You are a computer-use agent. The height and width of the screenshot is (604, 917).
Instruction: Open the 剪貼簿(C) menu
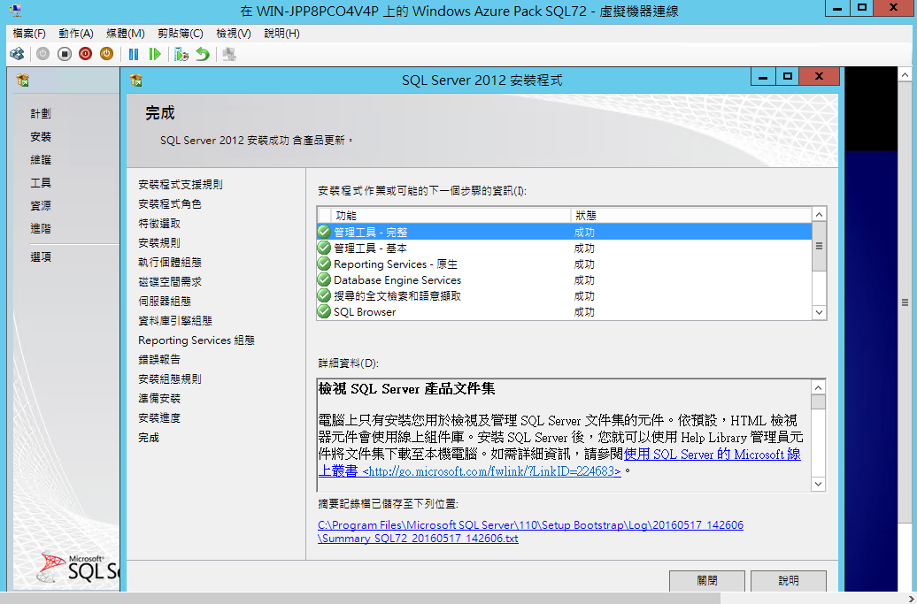181,34
